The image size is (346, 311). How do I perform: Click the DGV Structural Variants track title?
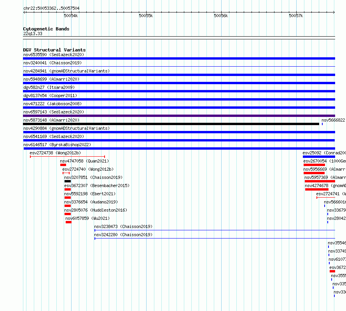click(x=54, y=50)
